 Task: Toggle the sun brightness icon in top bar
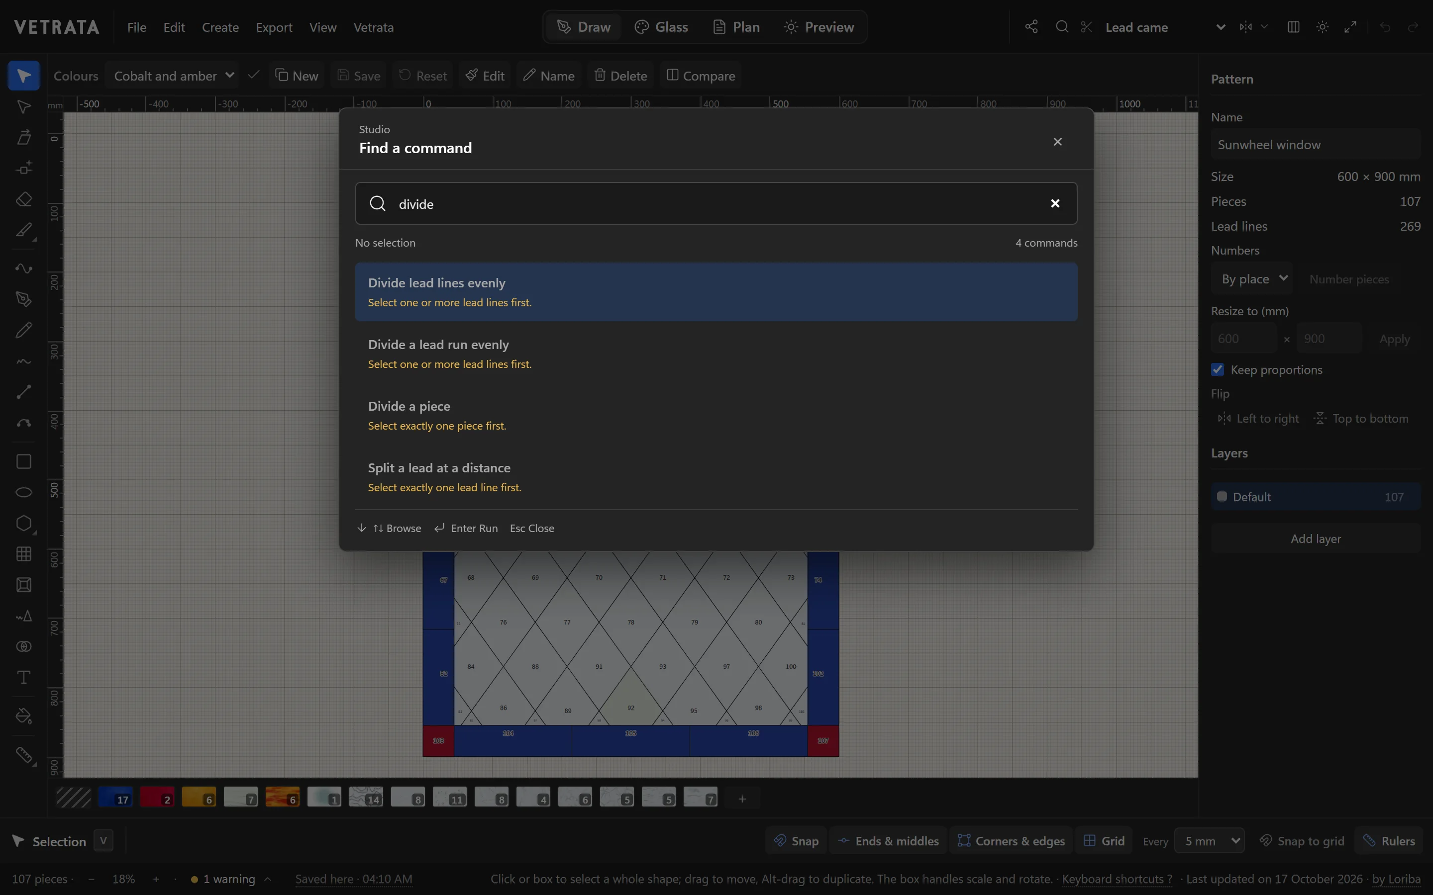click(1322, 27)
